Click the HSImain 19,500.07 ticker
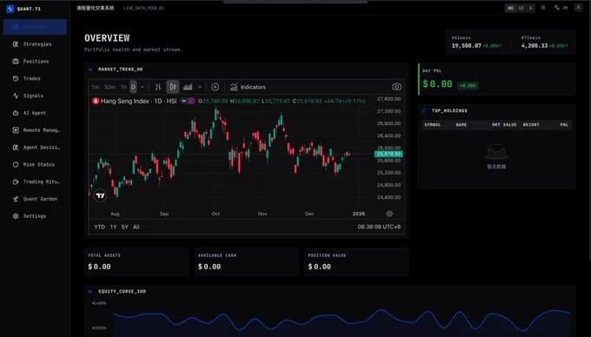This screenshot has width=591, height=337. (476, 43)
